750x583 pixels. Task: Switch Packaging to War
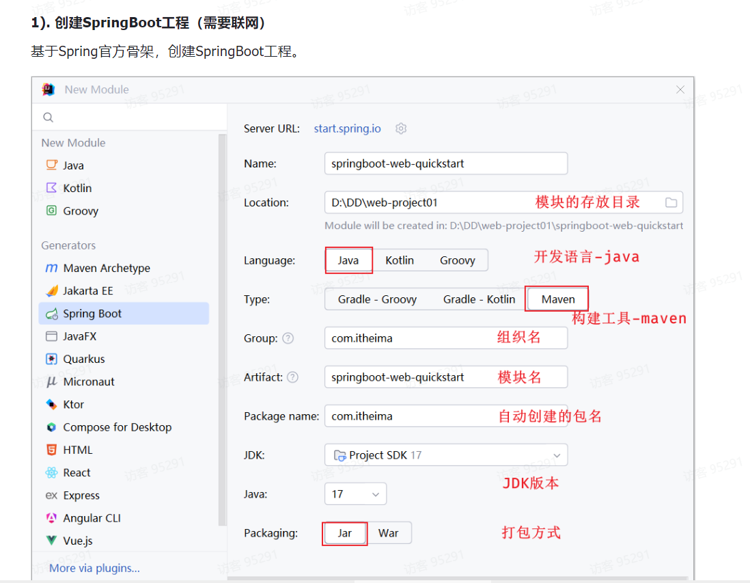388,532
